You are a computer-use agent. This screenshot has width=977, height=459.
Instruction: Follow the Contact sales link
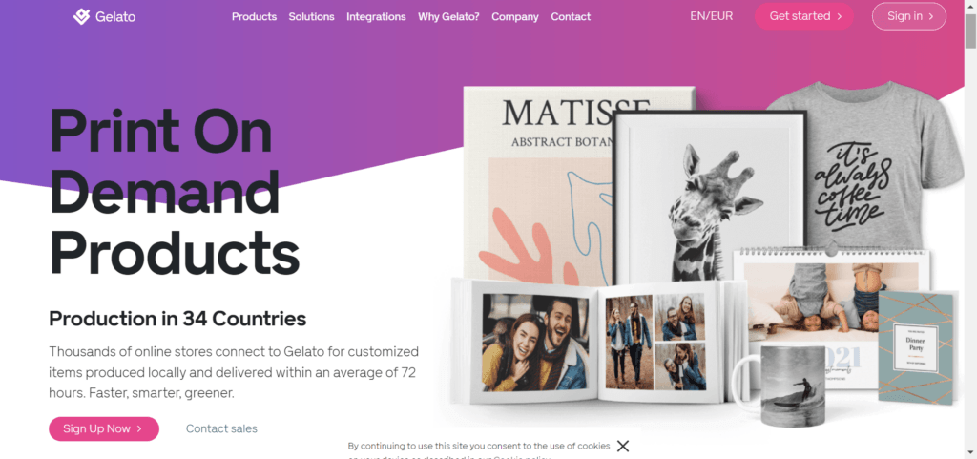pos(221,428)
